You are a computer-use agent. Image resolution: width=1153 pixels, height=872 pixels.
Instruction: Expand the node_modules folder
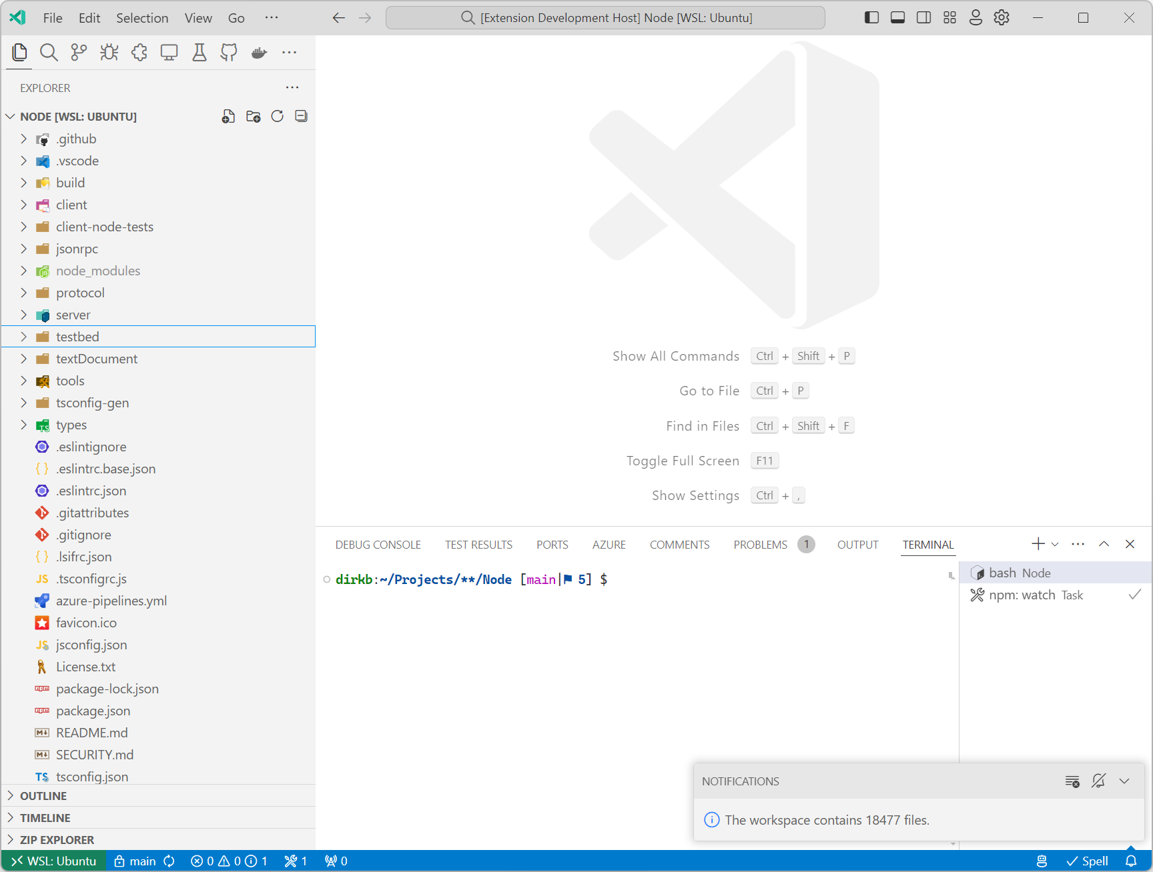[x=24, y=271]
